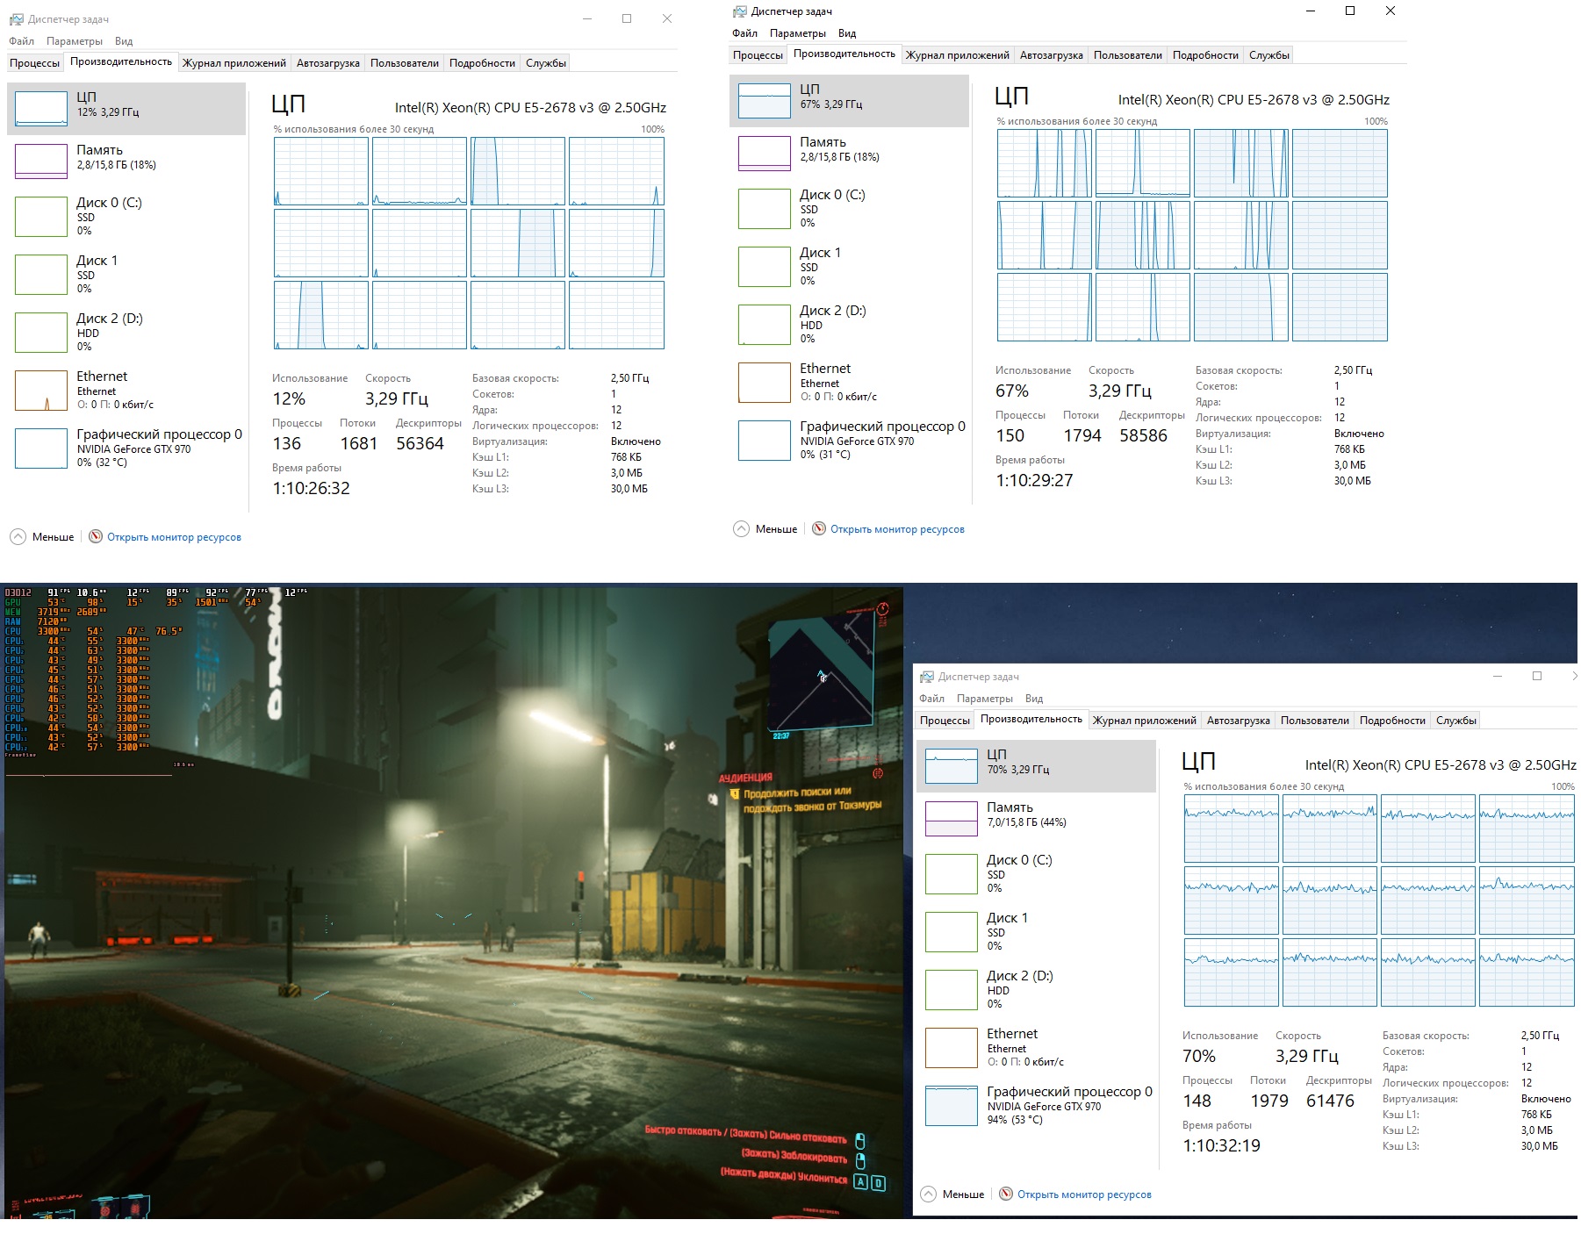This screenshot has width=1581, height=1234.
Task: Select Память entry in the 67% CPU window
Action: 850,154
